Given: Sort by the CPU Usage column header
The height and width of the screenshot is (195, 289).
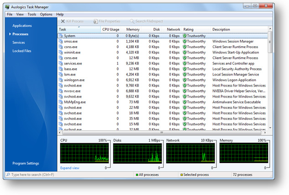Looking at the screenshot, I should coord(110,29).
